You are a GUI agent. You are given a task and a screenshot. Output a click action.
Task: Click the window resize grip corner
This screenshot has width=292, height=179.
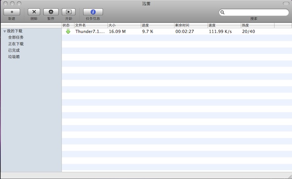pyautogui.click(x=290, y=177)
